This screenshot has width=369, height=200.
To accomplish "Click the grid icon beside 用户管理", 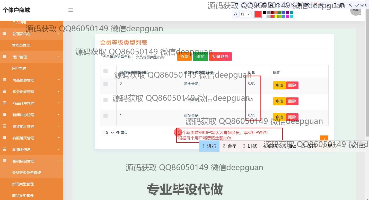I will coord(4,57).
